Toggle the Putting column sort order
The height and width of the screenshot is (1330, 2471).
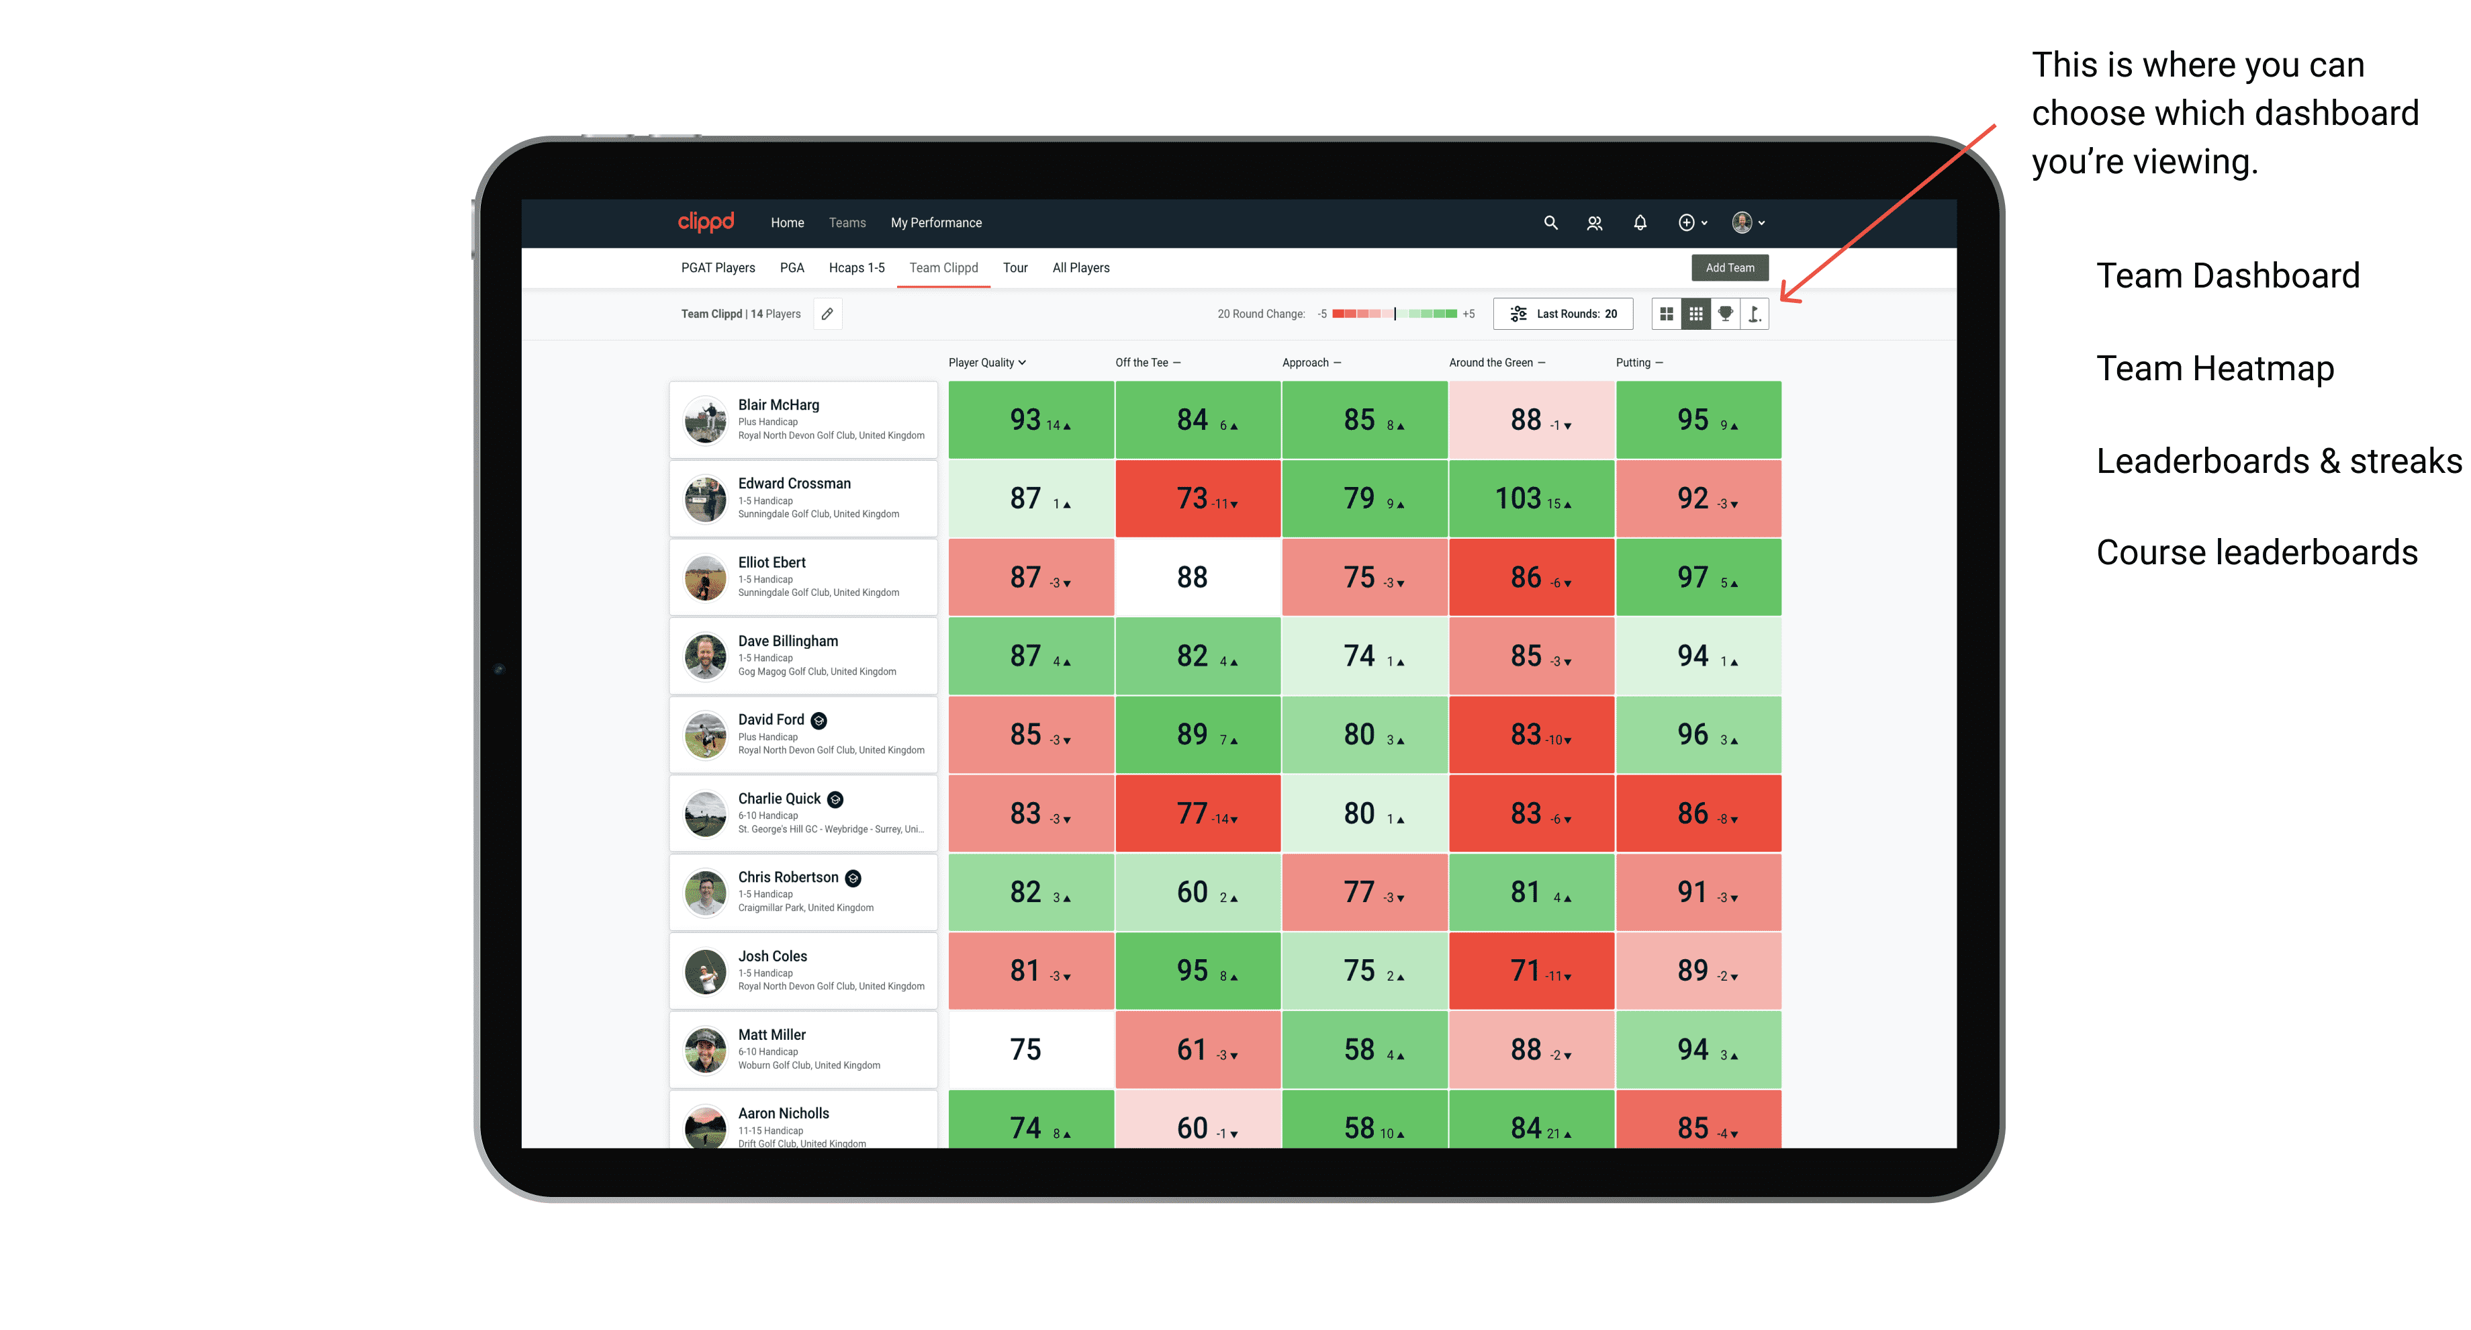tap(1636, 362)
